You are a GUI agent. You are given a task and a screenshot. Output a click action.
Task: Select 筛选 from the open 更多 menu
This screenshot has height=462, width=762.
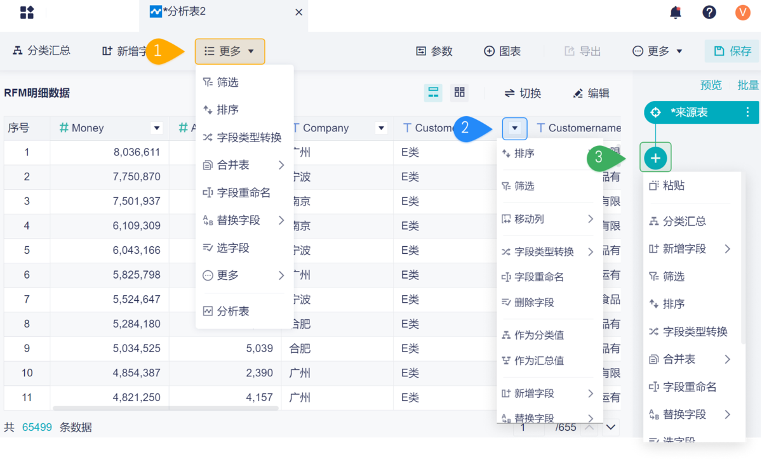point(229,82)
